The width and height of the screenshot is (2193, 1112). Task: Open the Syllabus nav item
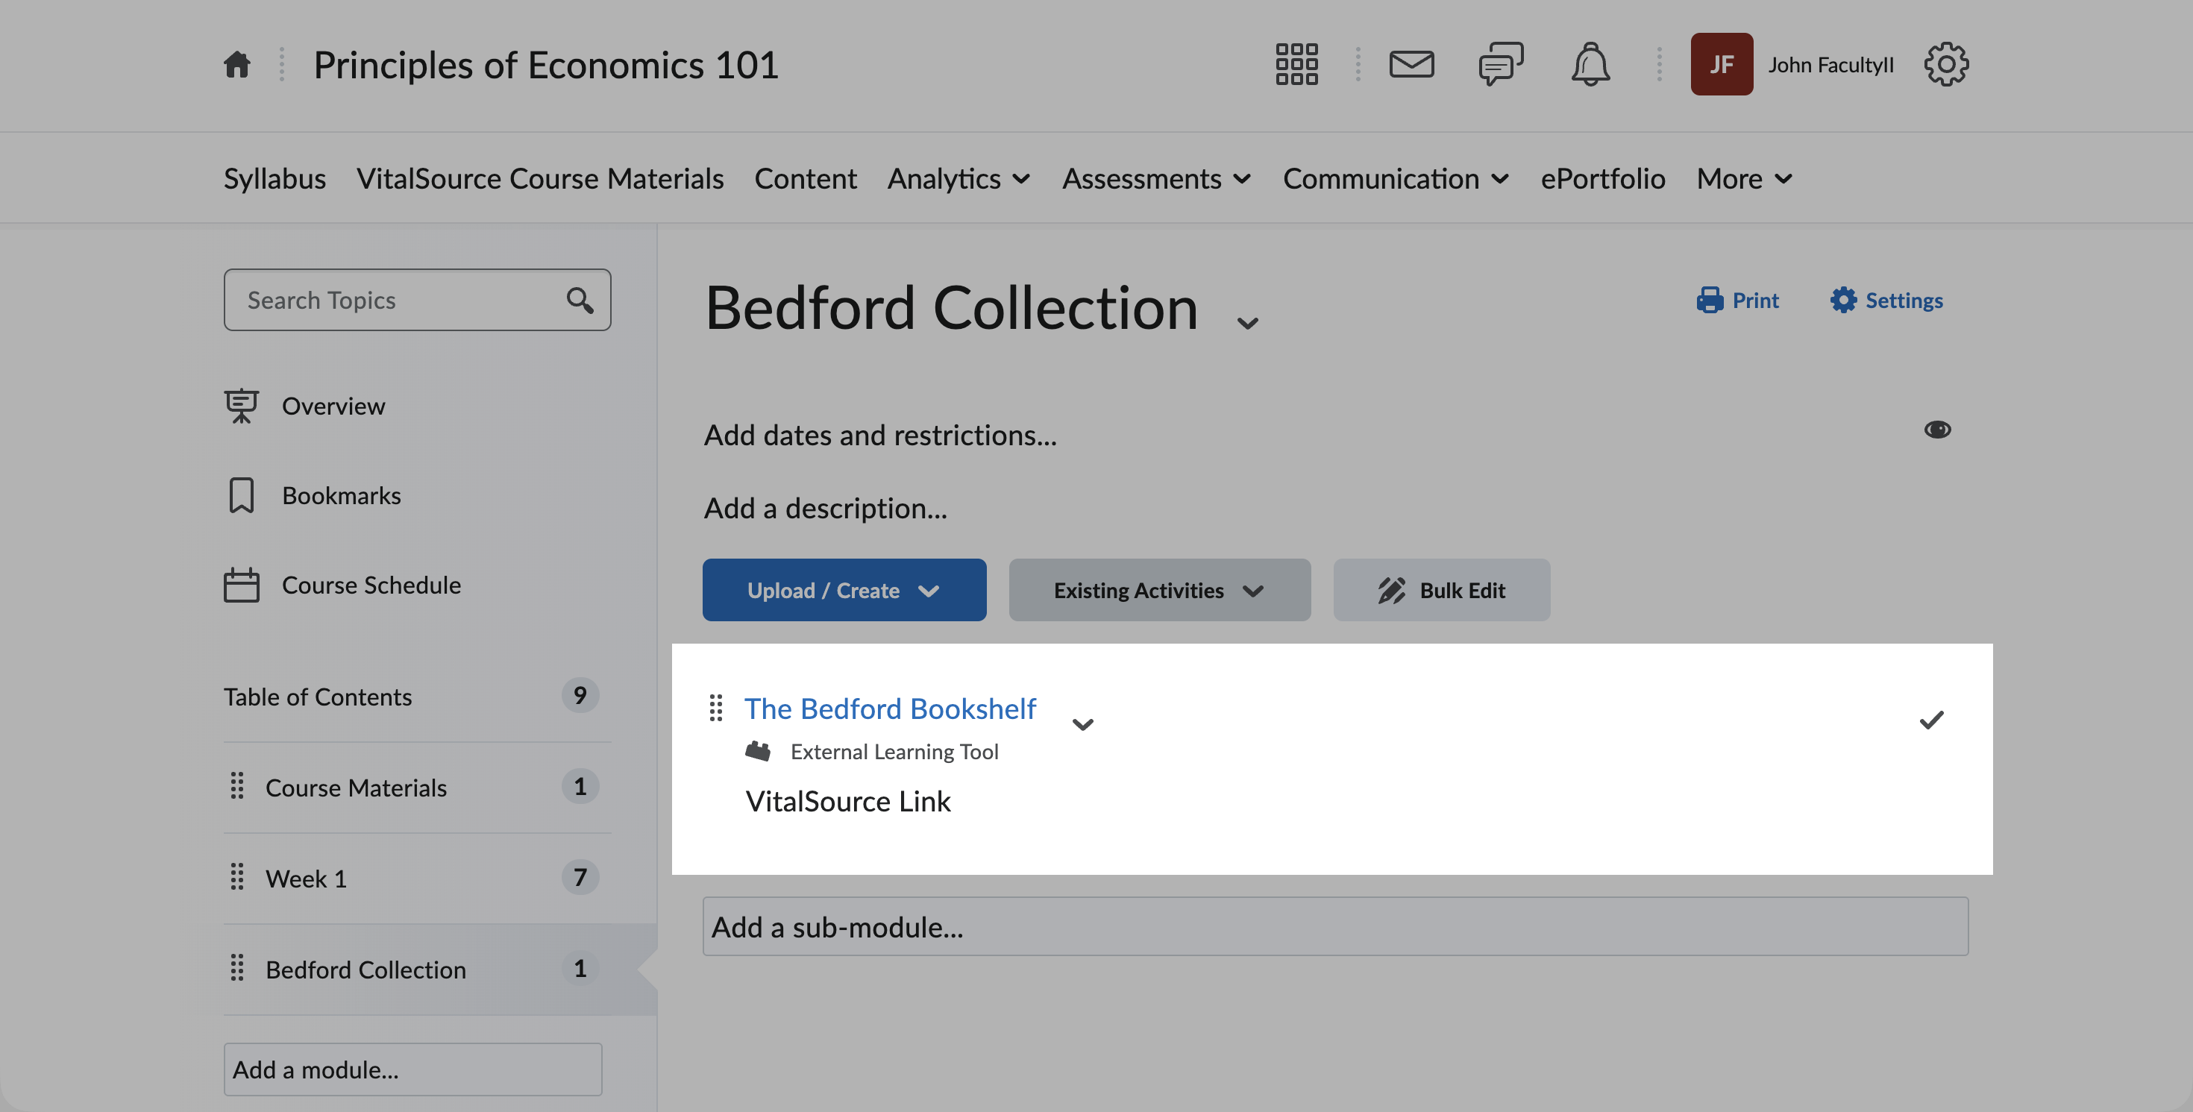click(275, 179)
